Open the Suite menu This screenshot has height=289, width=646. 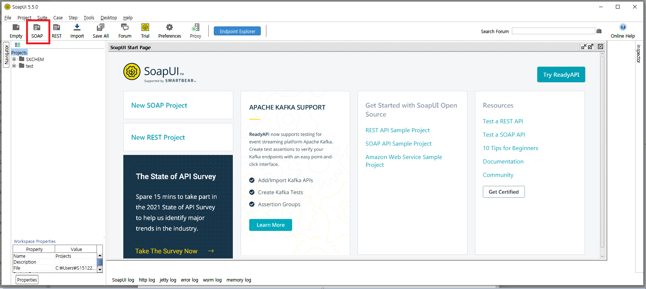[x=42, y=18]
